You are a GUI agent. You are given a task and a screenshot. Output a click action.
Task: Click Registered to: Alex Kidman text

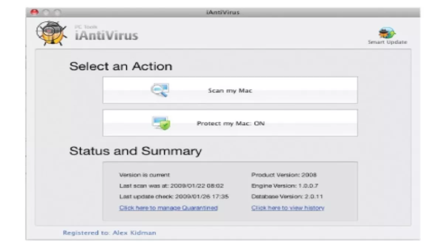click(109, 233)
